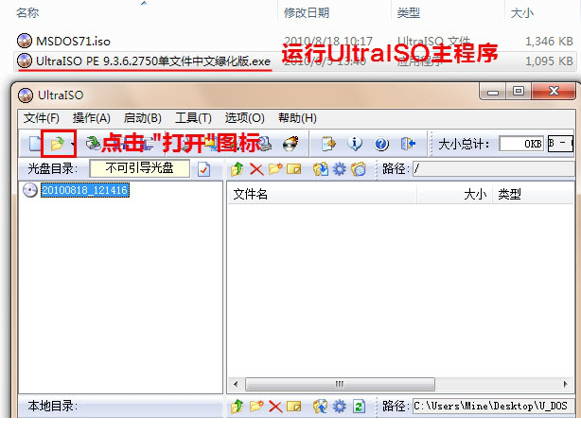
Task: Open the 帮助(H) menu
Action: tap(297, 118)
